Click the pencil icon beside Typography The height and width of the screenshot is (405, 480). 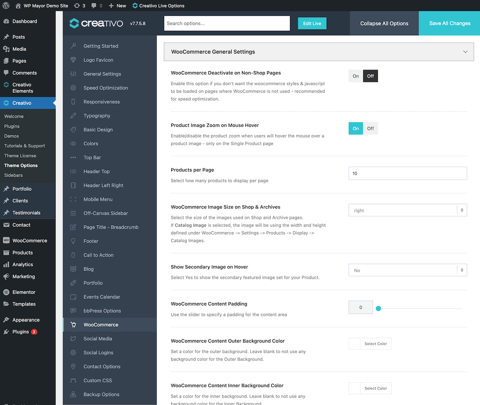[73, 116]
